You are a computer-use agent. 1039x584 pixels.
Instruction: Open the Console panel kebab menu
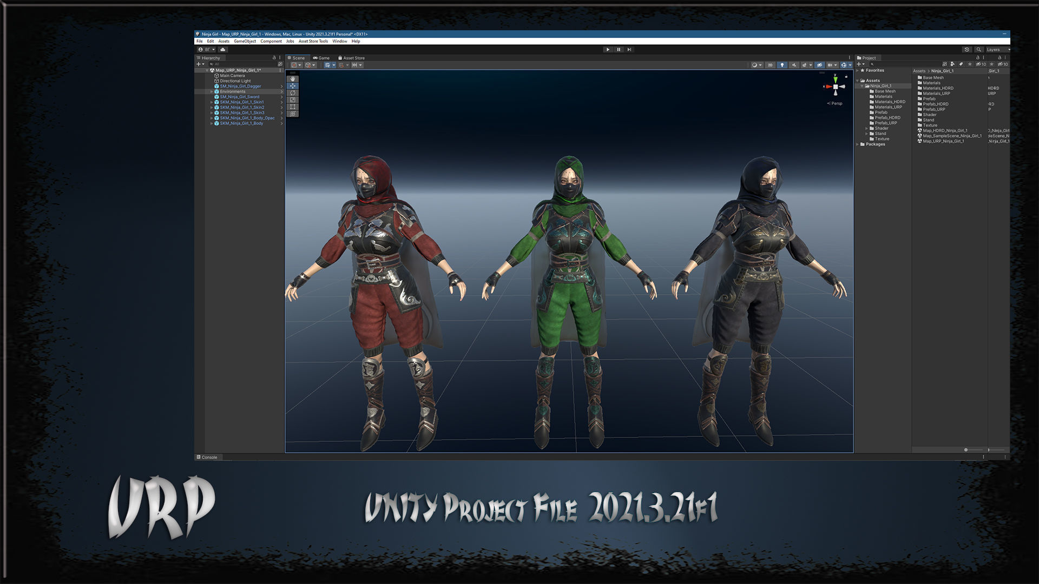983,457
